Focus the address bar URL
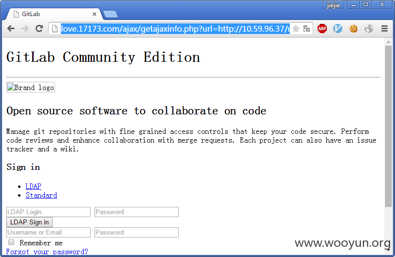395x257 pixels. click(175, 29)
